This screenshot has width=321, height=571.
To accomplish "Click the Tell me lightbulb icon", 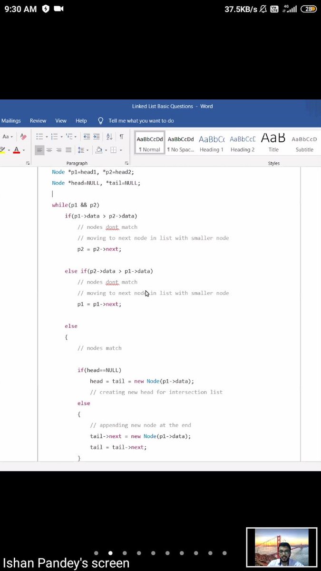I will [100, 121].
